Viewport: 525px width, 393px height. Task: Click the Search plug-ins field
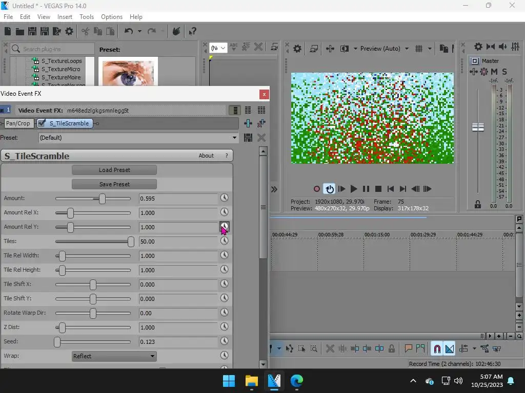[x=52, y=49]
